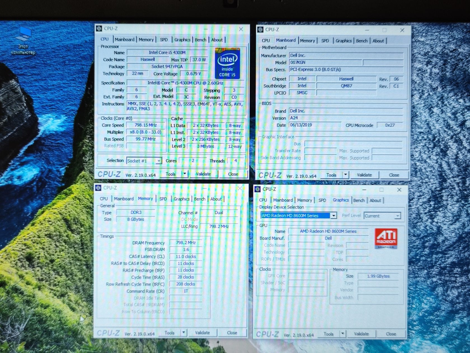Expand Tools dropdown arrow in CPU window
Screen dimensions: 470x353
pyautogui.click(x=185, y=174)
